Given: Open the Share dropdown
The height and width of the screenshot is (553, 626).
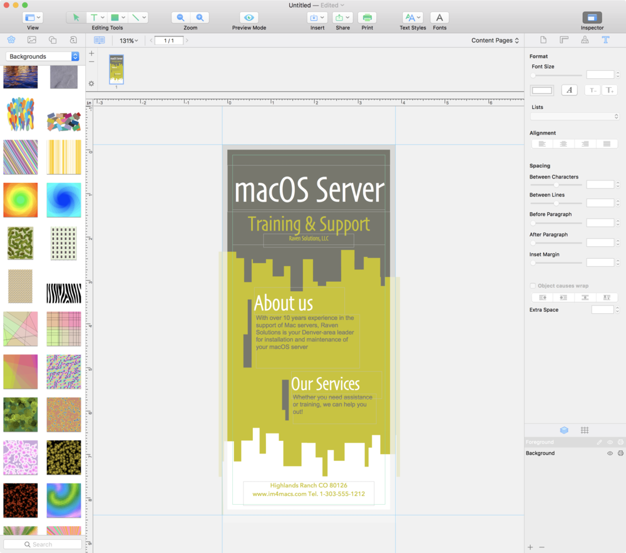Looking at the screenshot, I should tap(342, 18).
